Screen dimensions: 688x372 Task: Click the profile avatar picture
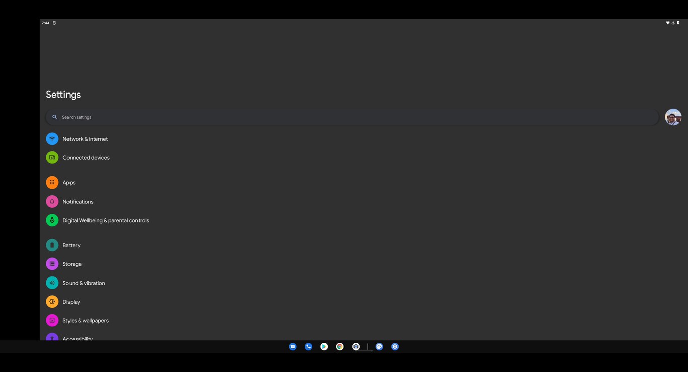[673, 117]
